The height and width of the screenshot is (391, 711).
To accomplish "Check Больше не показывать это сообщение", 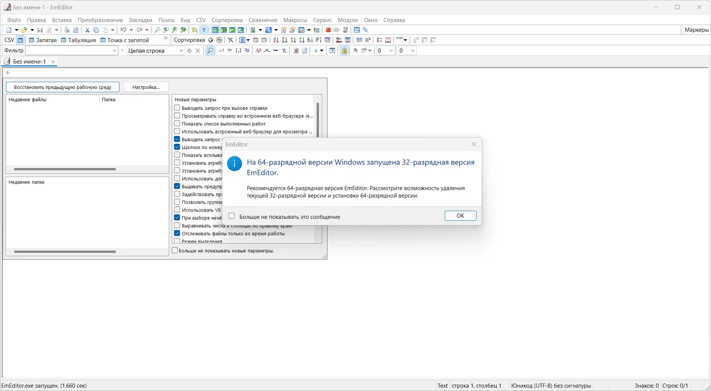I will pyautogui.click(x=232, y=216).
